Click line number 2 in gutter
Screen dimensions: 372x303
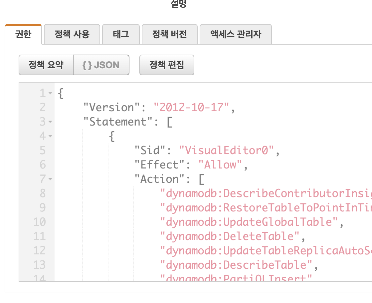click(x=43, y=107)
